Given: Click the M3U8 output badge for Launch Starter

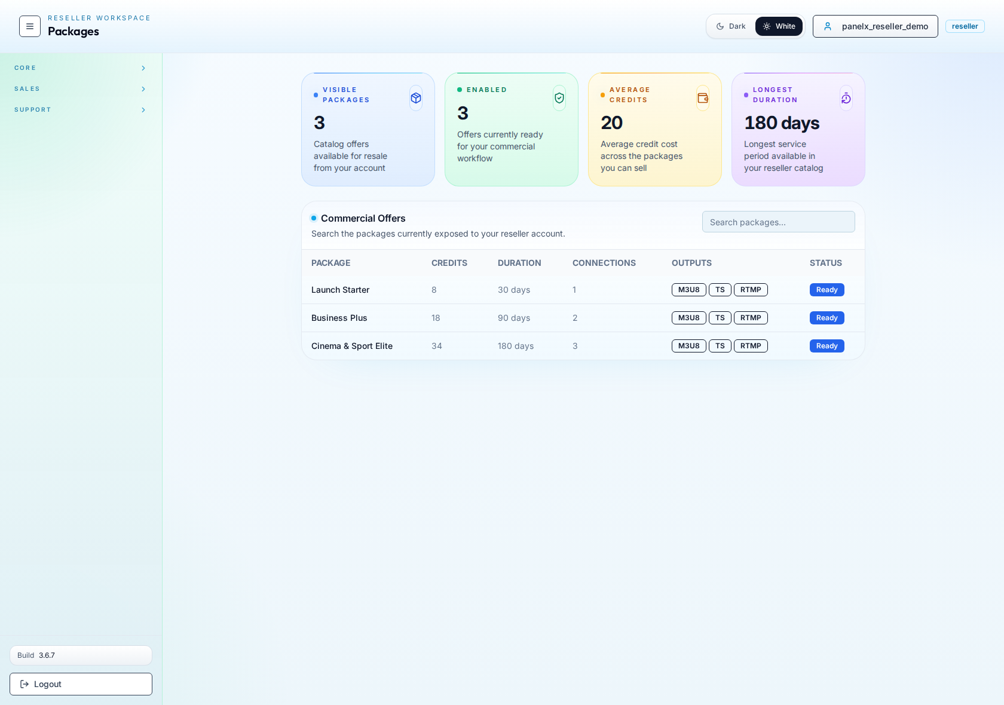Looking at the screenshot, I should coord(688,290).
